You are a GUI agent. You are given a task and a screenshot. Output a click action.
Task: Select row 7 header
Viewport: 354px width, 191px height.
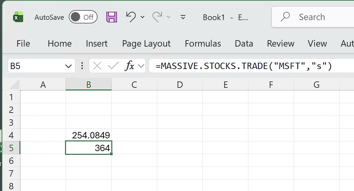pyautogui.click(x=11, y=173)
